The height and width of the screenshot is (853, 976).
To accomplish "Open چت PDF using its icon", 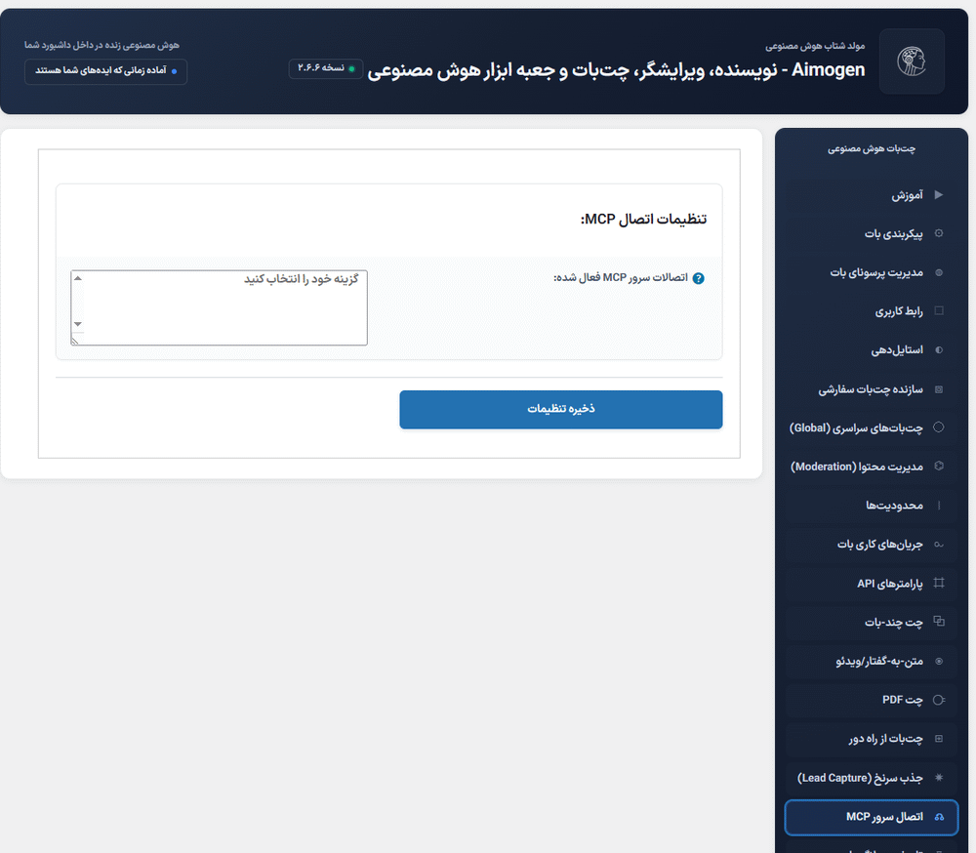I will click(x=938, y=700).
